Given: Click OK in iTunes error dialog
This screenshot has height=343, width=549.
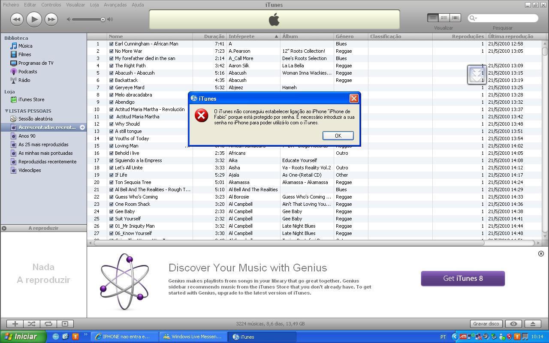Looking at the screenshot, I should 338,135.
